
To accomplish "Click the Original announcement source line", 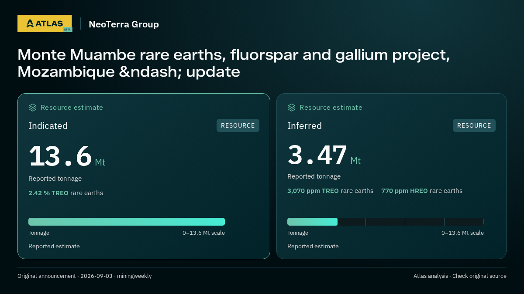I will click(85, 276).
